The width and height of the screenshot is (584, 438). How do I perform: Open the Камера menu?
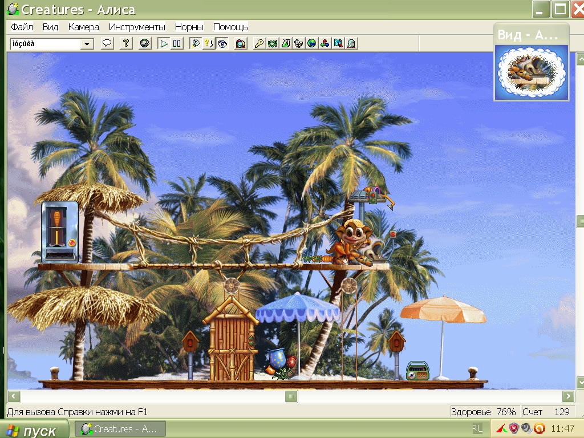pos(83,27)
